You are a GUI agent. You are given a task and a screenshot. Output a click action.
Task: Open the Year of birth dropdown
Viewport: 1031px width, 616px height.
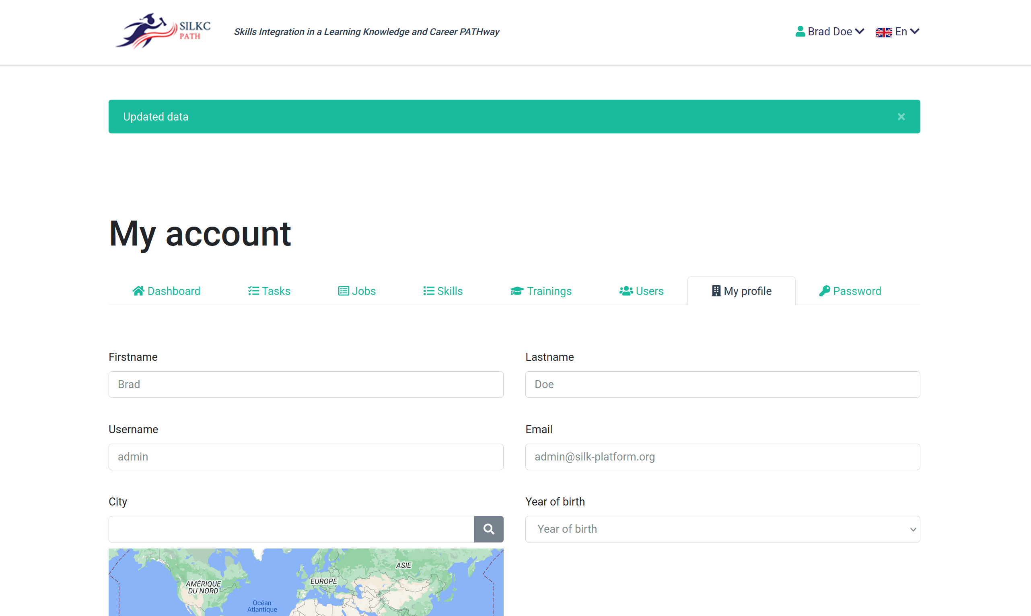pyautogui.click(x=722, y=529)
